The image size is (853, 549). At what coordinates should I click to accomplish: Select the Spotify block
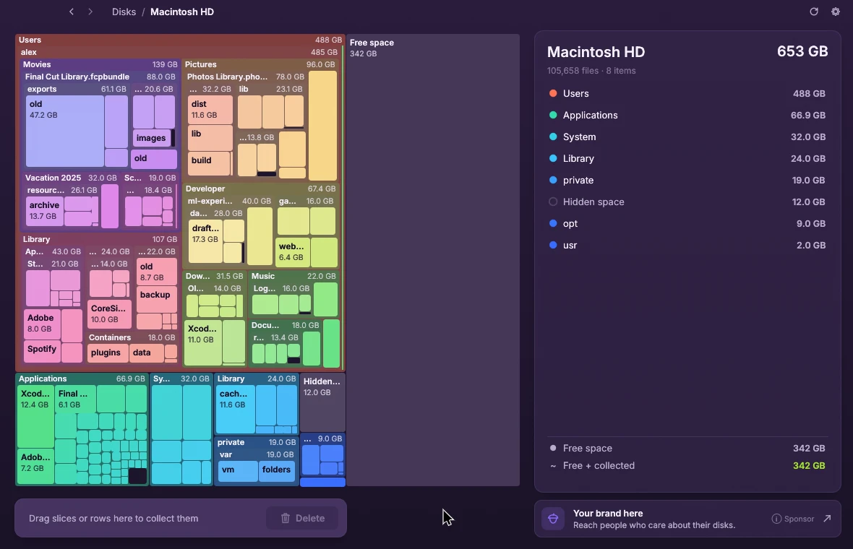[x=43, y=351]
